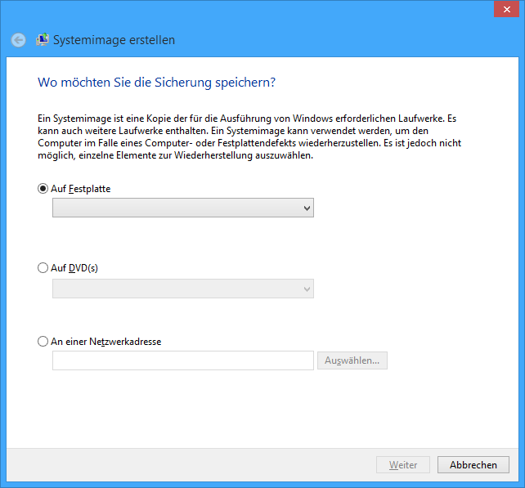The width and height of the screenshot is (525, 488).
Task: Click the 'Auswählen...' button
Action: click(x=352, y=360)
